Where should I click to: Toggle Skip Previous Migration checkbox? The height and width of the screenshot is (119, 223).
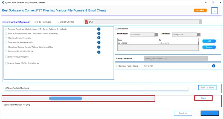(6, 57)
